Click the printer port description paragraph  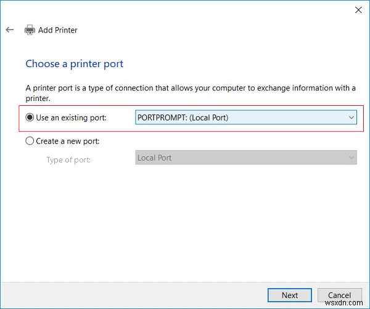(191, 93)
